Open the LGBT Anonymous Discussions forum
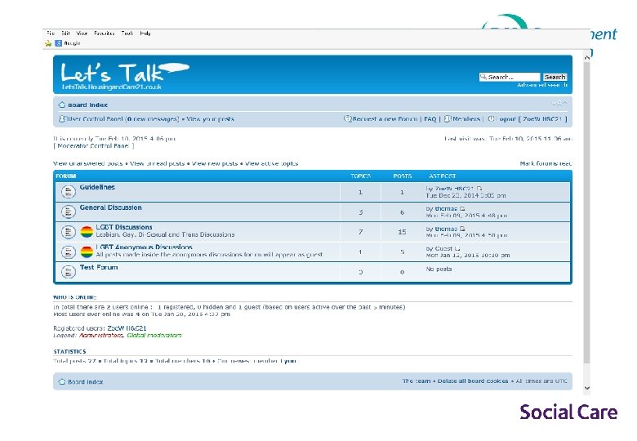Viewport: 637px width, 441px height. 144,247
